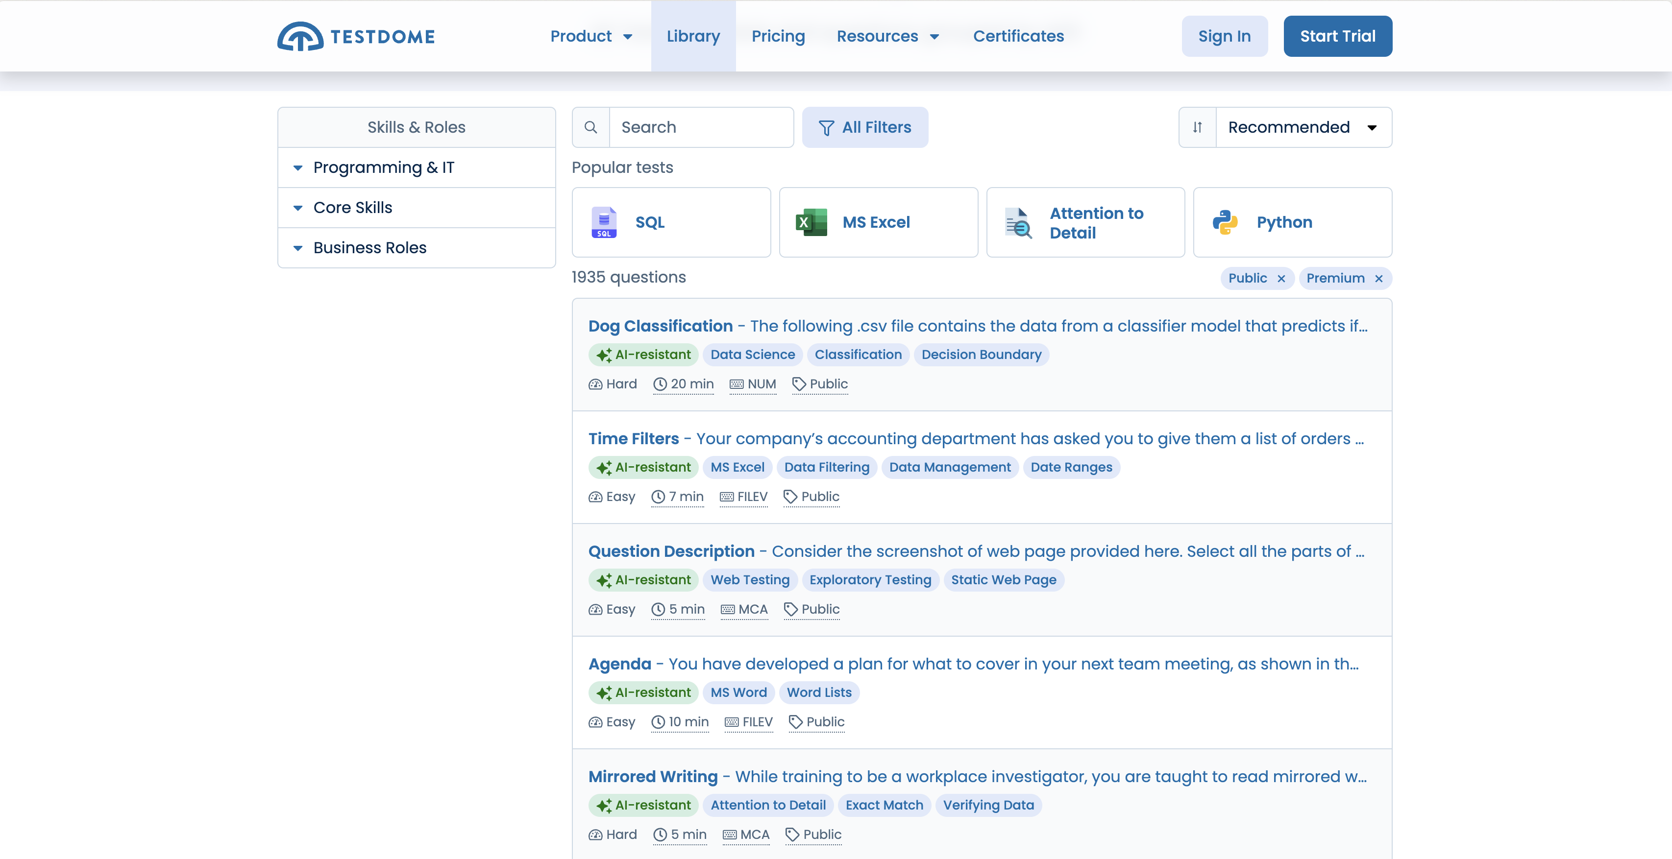
Task: Remove the Premium filter chip
Action: click(1378, 278)
